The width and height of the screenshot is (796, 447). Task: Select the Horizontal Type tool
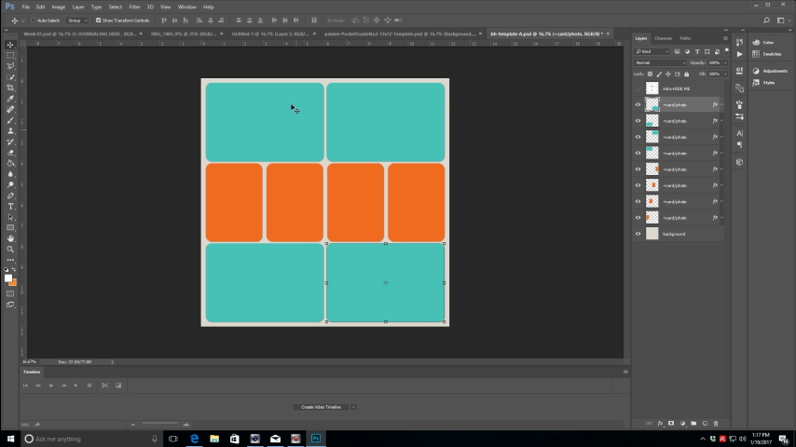(x=10, y=207)
